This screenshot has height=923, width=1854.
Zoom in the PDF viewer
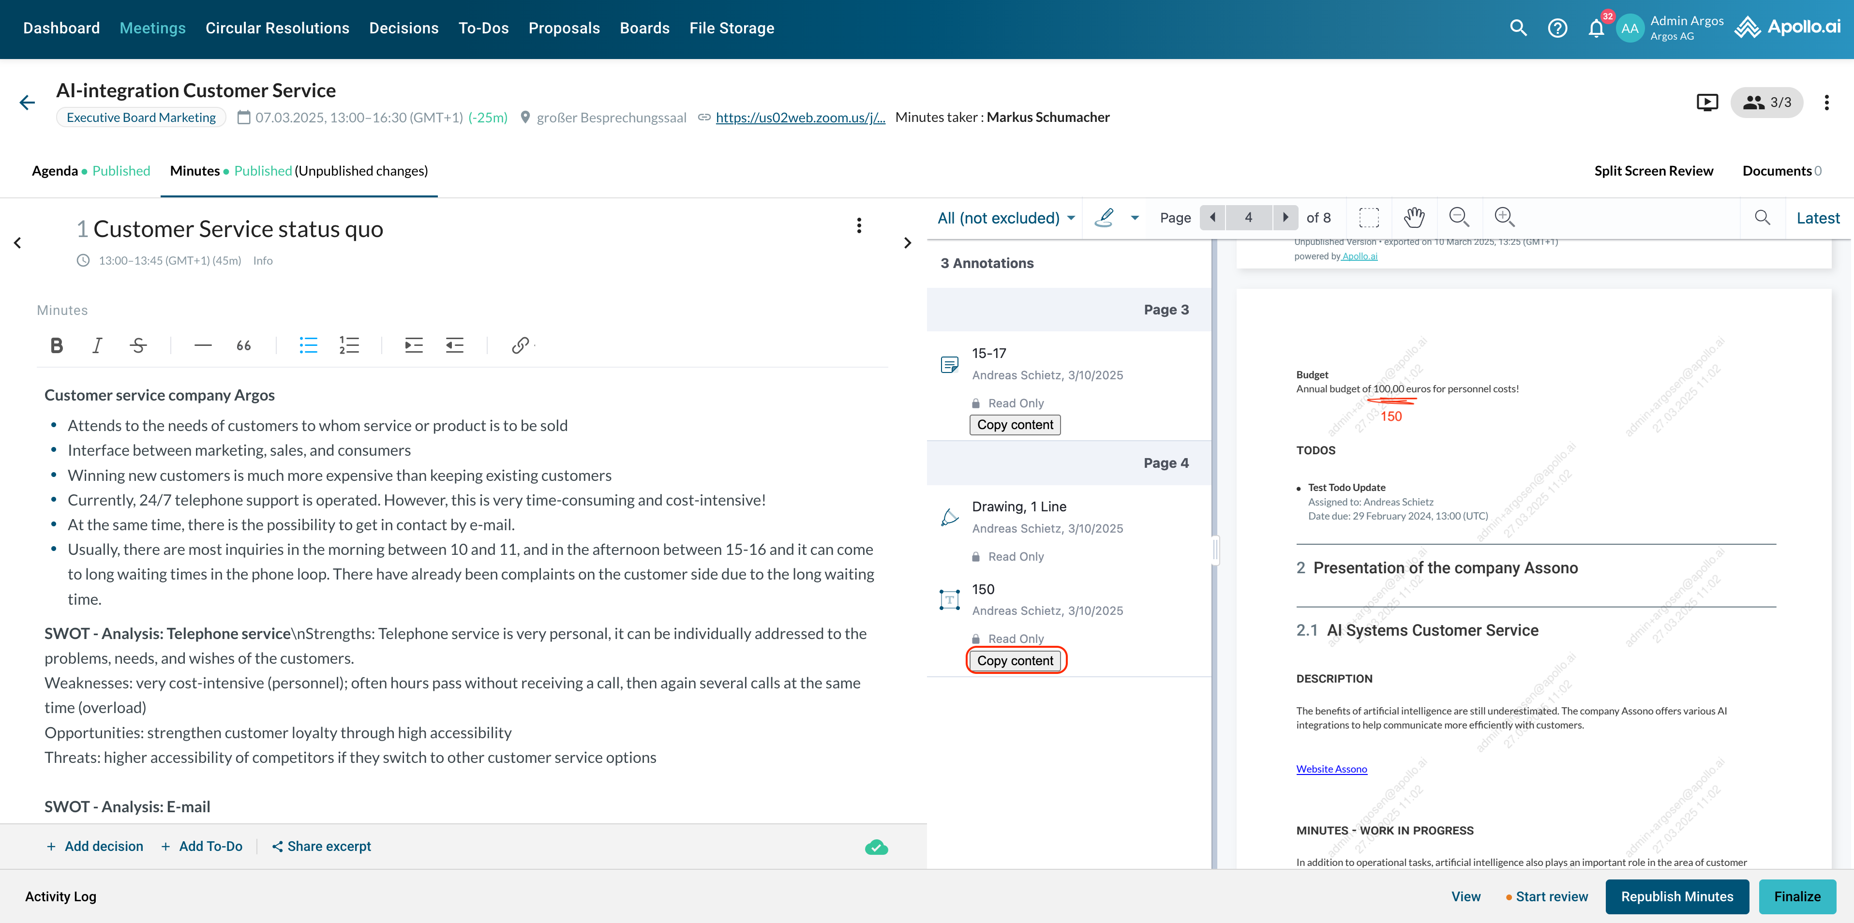click(1504, 217)
